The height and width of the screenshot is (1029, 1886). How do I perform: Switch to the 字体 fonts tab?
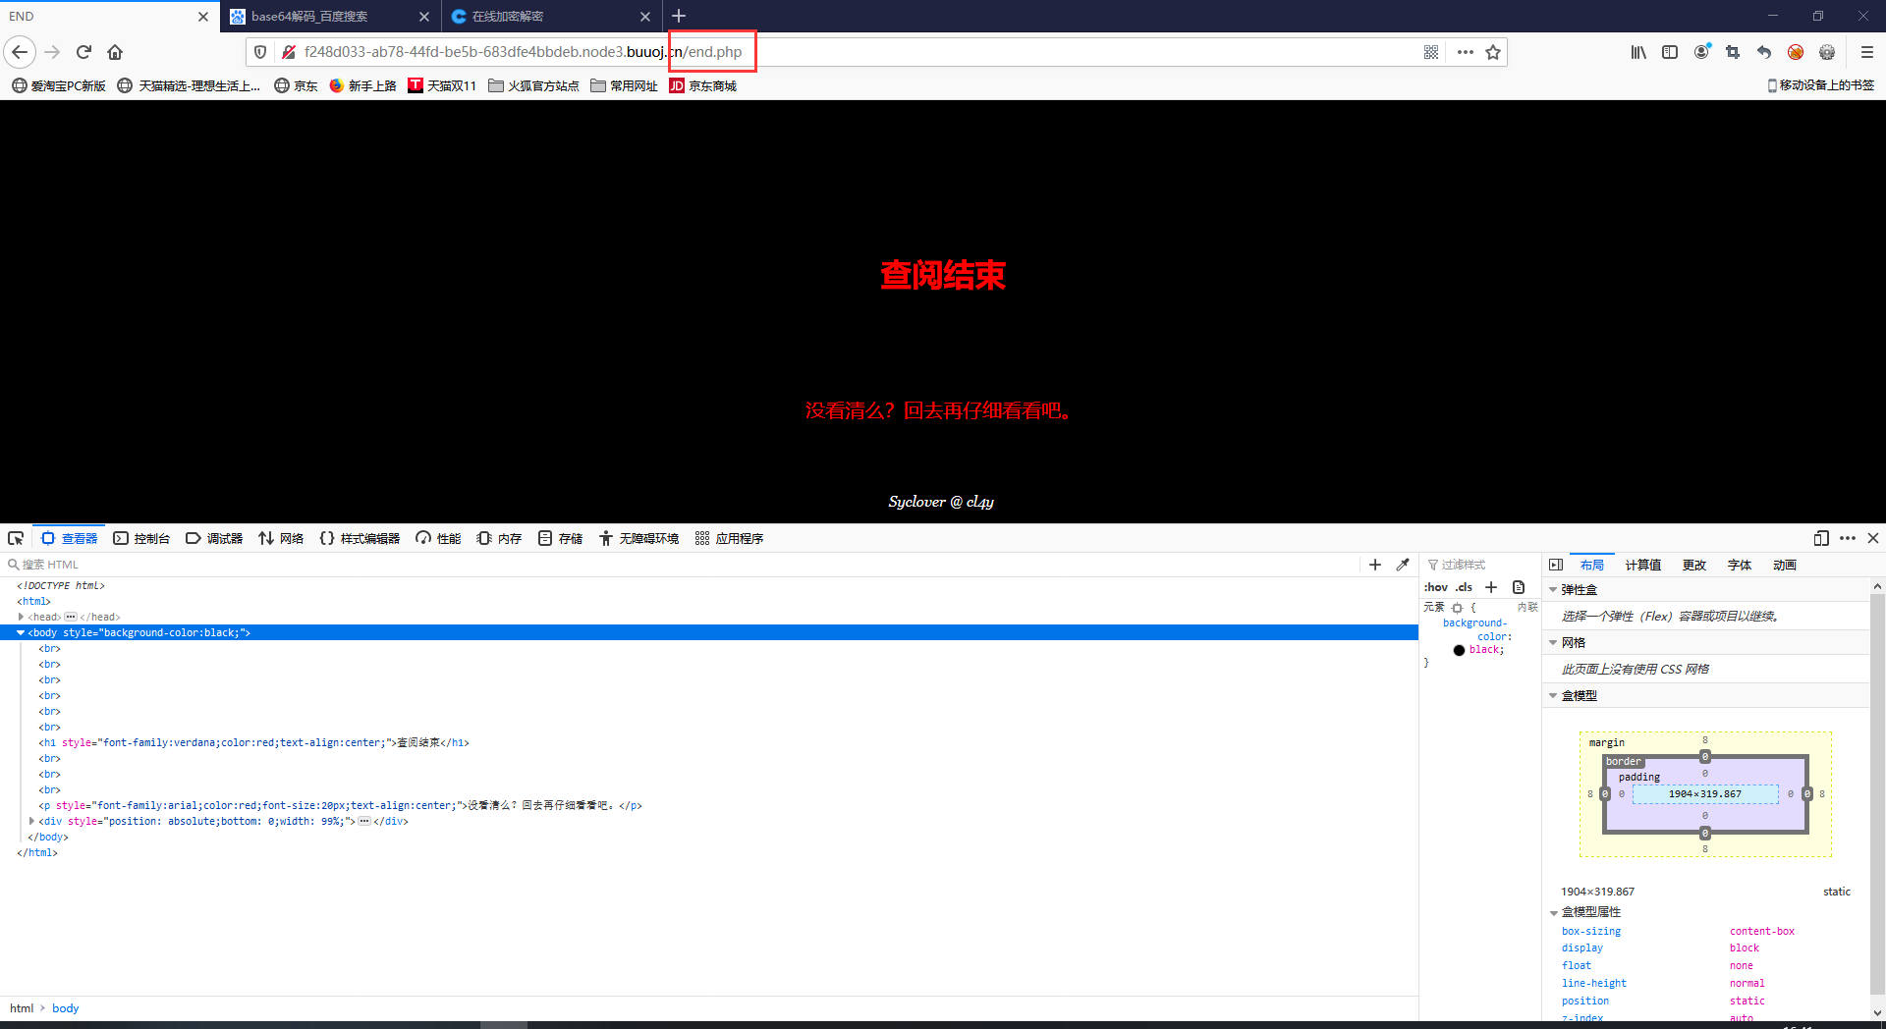(x=1740, y=565)
